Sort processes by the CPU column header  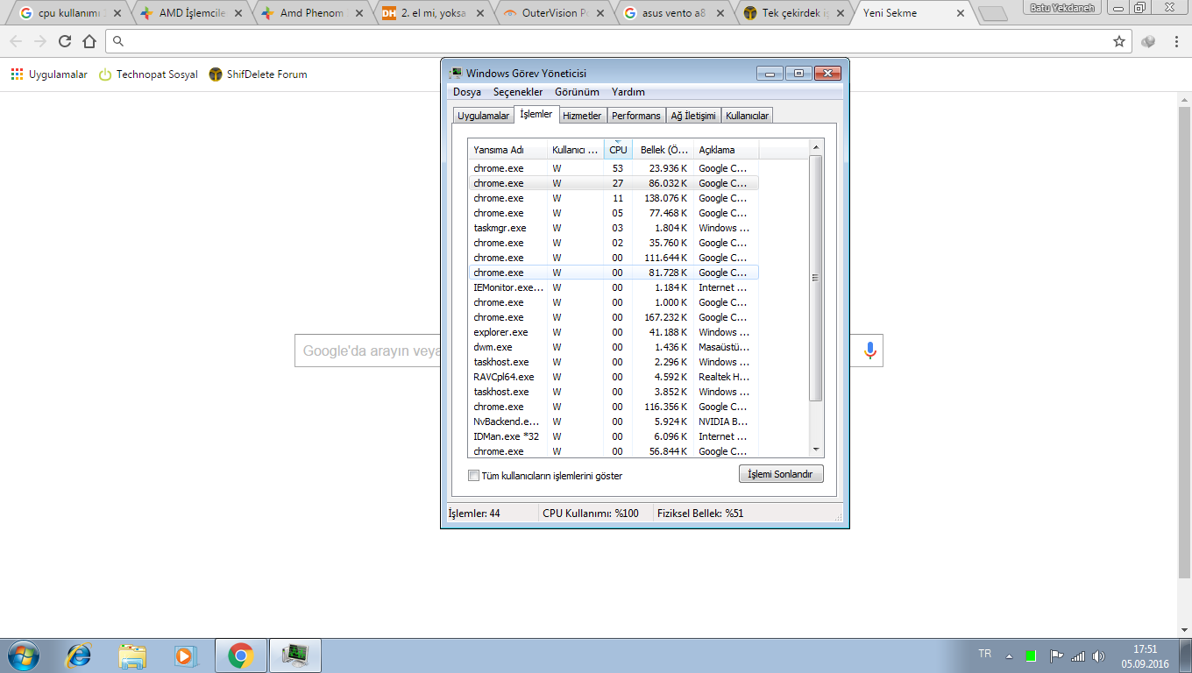[619, 150]
